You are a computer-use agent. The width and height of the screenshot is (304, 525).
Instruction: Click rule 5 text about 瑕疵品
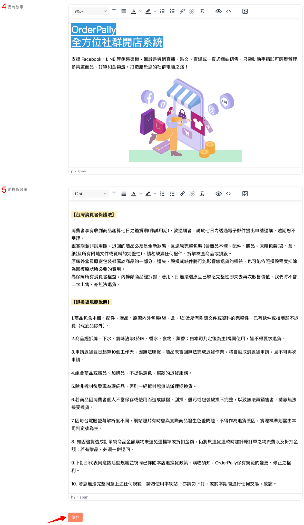(134, 386)
